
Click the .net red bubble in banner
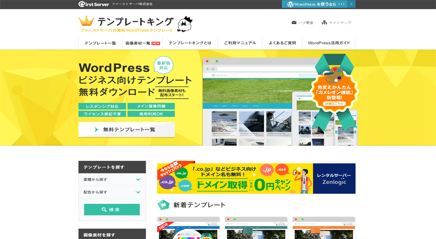click(x=281, y=169)
